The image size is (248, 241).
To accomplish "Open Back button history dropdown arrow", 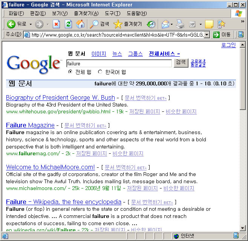I will 31,24.
